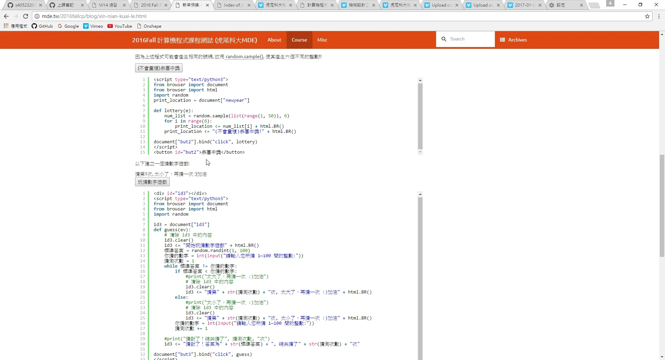The image size is (665, 360).
Task: Open the Misc menu item
Action: tap(322, 40)
